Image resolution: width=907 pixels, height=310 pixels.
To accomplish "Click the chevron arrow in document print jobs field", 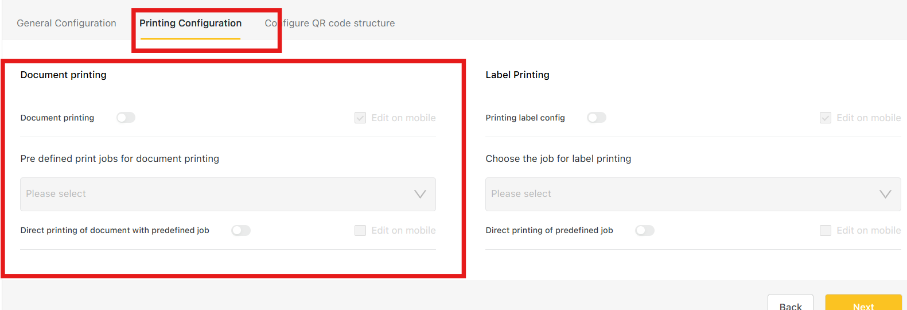I will click(x=420, y=194).
